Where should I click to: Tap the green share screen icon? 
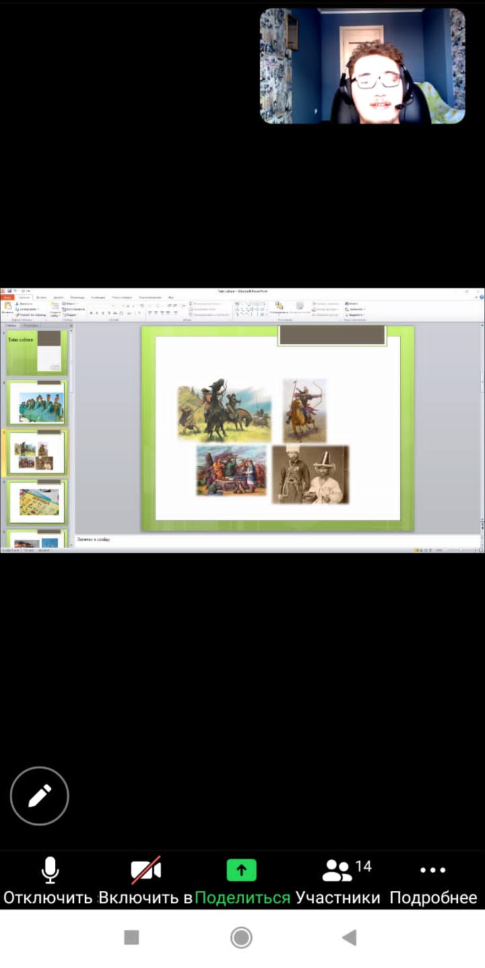[242, 870]
